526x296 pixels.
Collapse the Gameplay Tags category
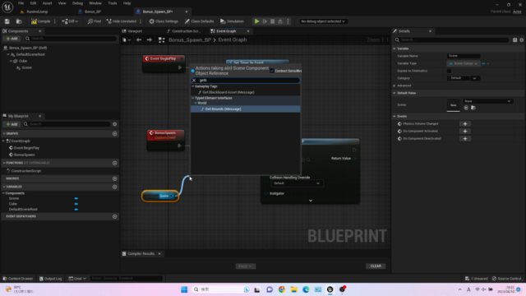(193, 86)
